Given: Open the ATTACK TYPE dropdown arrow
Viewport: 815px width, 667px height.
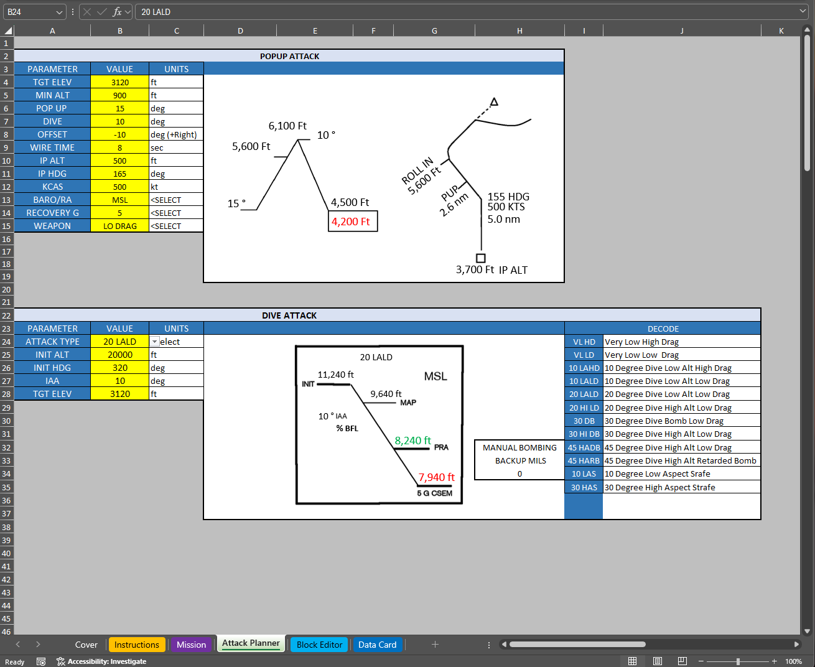Looking at the screenshot, I should 155,342.
